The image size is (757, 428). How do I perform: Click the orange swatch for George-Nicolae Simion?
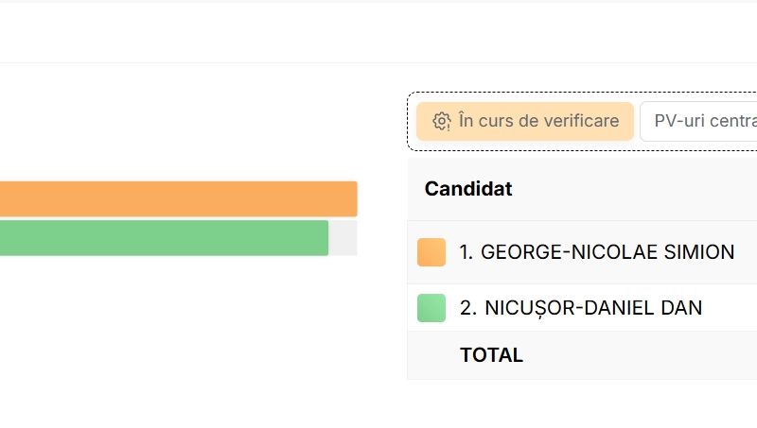coord(431,252)
